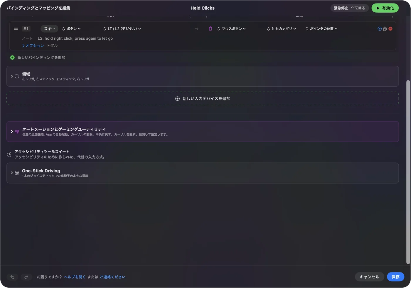
Task: Click the accessibility wheelchair icon
Action: point(9,154)
